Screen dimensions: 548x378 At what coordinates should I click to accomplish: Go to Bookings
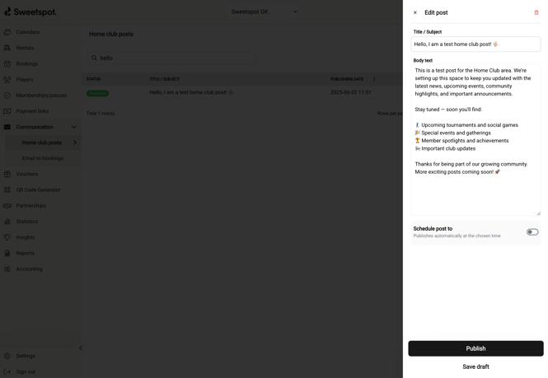coord(27,63)
